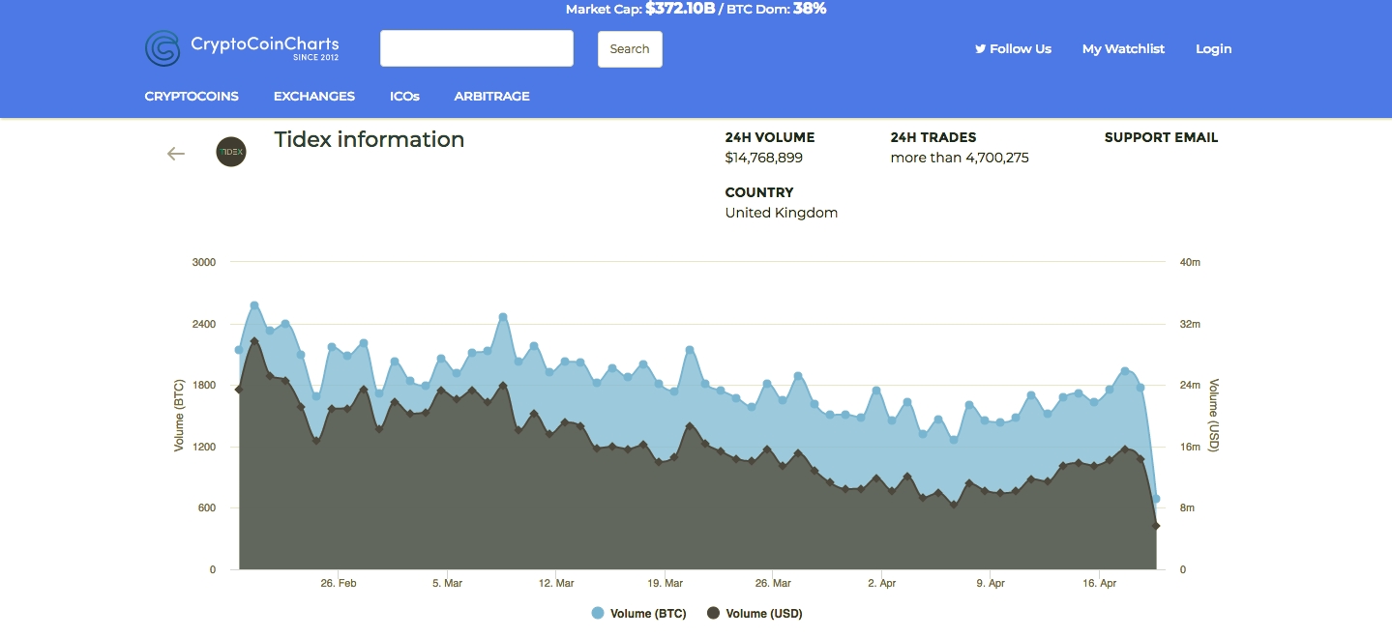Screen dimensions: 1392x637
Task: Click the United Kingdom country value
Action: coord(782,213)
